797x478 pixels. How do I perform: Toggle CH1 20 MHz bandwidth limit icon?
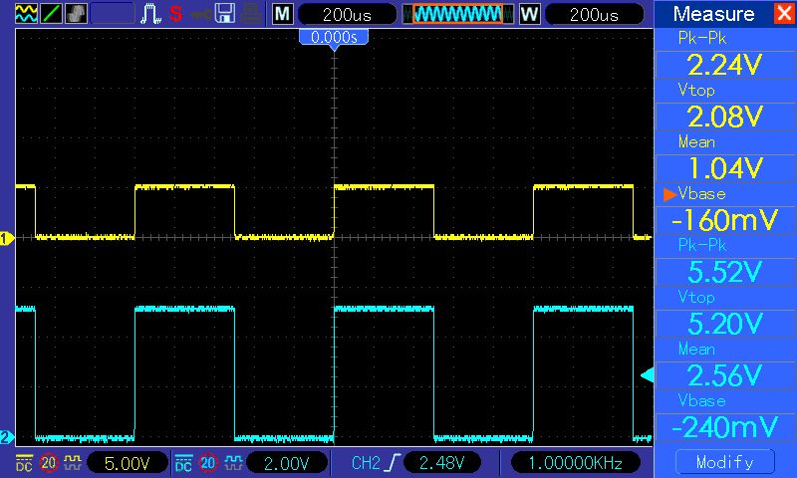click(48, 462)
